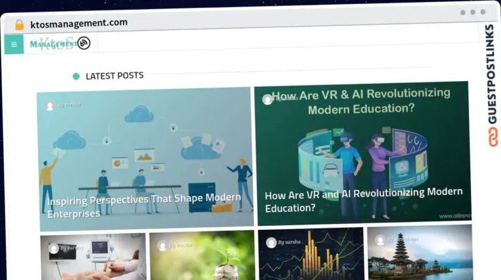Click the ktosmanagement.com address bar
Viewport: 501px width, 280px height.
pyautogui.click(x=78, y=23)
